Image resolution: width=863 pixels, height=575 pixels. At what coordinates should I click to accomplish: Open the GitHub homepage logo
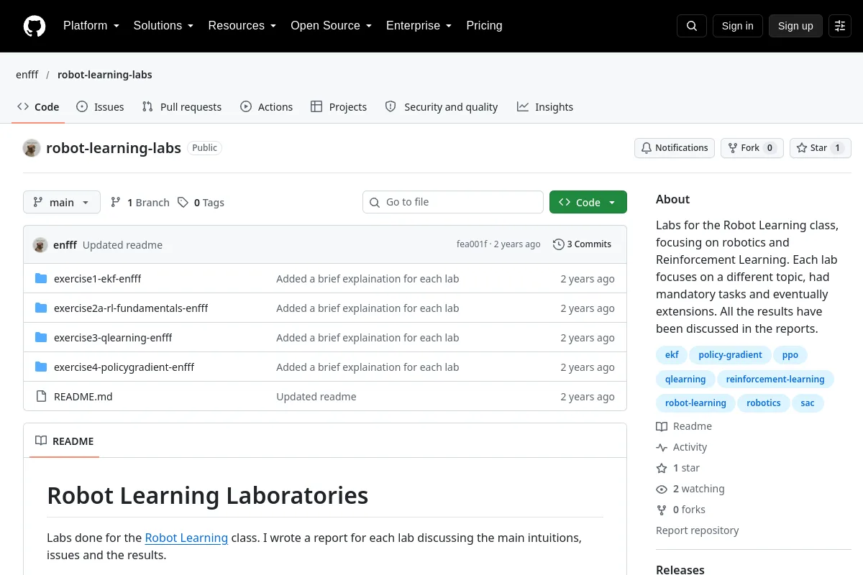tap(35, 26)
